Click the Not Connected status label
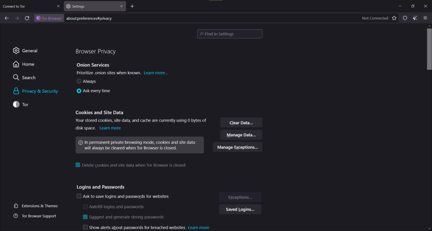The height and width of the screenshot is (231, 432). point(375,18)
